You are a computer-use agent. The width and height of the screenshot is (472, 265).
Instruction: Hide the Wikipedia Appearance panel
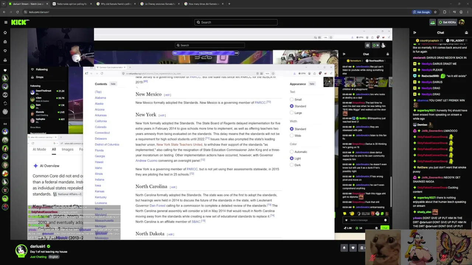click(312, 84)
